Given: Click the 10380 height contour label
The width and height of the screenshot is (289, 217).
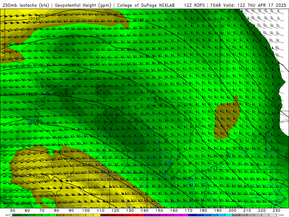Looking at the screenshot, I should [x=36, y=121].
